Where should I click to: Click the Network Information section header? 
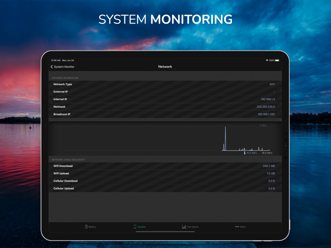65,78
